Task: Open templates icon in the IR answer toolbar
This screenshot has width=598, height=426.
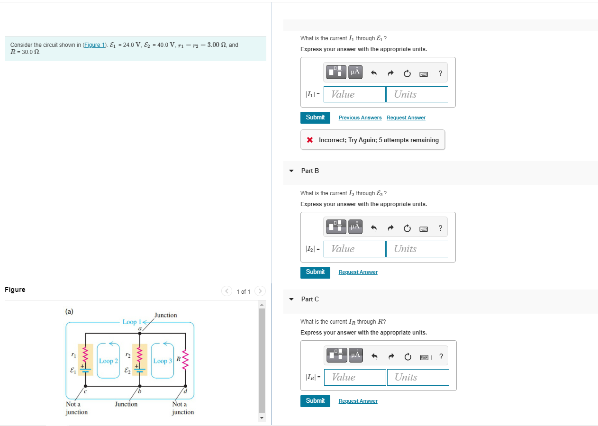Action: pyautogui.click(x=337, y=355)
